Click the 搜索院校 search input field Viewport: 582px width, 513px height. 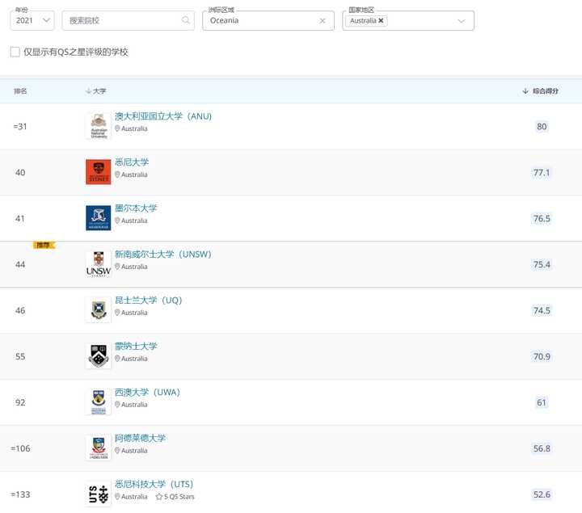tap(129, 20)
